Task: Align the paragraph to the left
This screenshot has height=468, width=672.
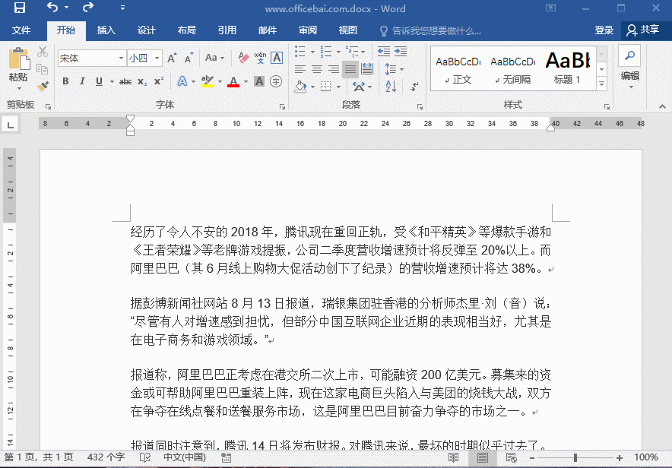Action: click(300, 69)
